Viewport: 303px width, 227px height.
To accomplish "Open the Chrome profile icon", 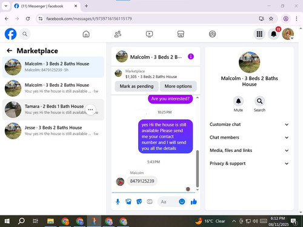I will tap(285, 19).
